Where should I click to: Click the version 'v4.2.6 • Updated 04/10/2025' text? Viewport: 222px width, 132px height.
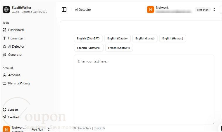coord(29,12)
